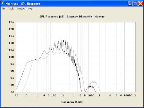Open the Window menu

pos(21,9)
